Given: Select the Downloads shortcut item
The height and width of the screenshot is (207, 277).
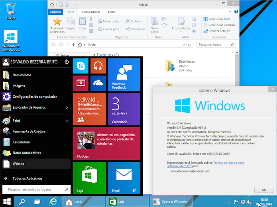Looking at the screenshot, I should click(x=180, y=66).
